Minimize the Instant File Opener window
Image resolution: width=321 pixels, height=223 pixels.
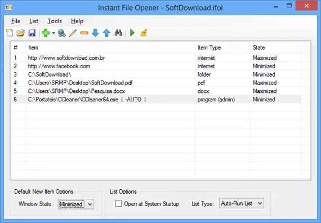pyautogui.click(x=276, y=6)
